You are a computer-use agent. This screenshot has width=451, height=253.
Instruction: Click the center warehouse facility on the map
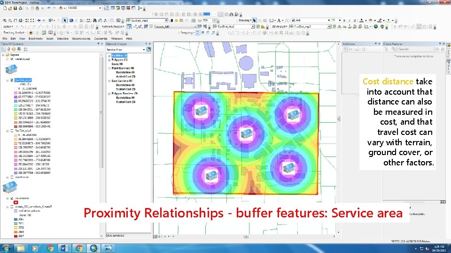click(x=246, y=134)
